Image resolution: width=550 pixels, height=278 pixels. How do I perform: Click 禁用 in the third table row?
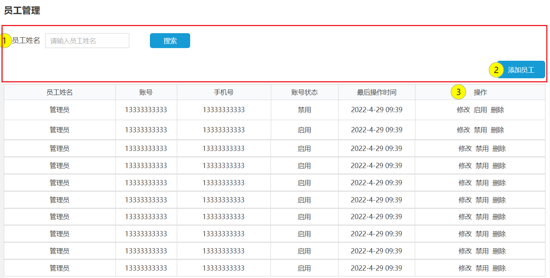pos(482,149)
